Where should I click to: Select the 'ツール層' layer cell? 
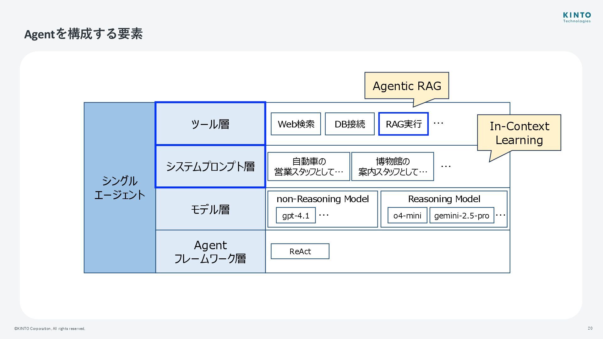click(210, 124)
